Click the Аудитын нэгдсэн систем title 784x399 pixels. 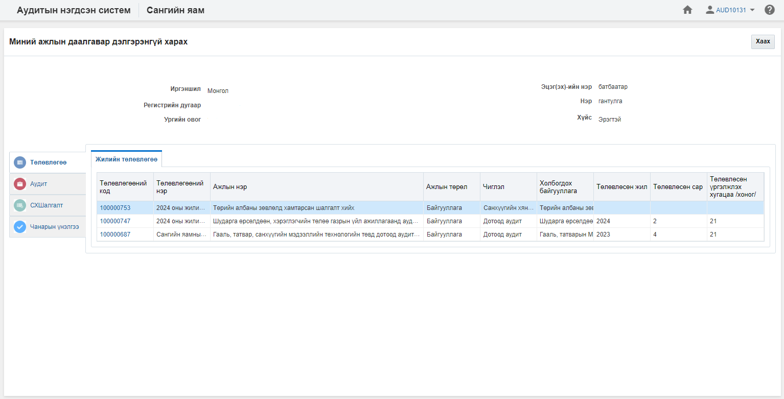(x=74, y=10)
